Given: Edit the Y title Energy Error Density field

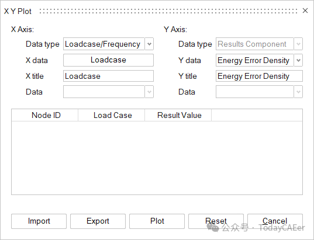Looking at the screenshot, I should pos(259,76).
